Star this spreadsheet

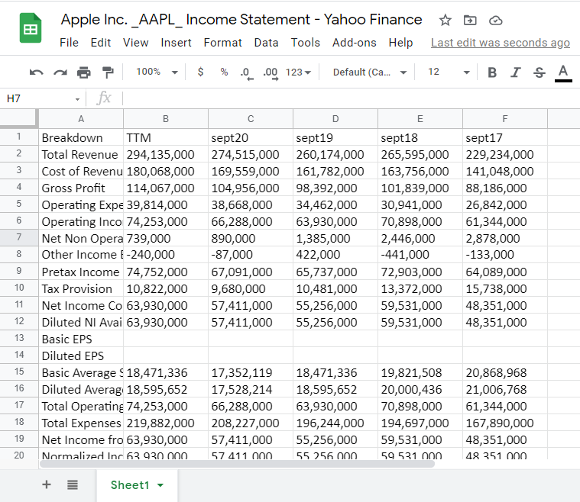click(445, 20)
